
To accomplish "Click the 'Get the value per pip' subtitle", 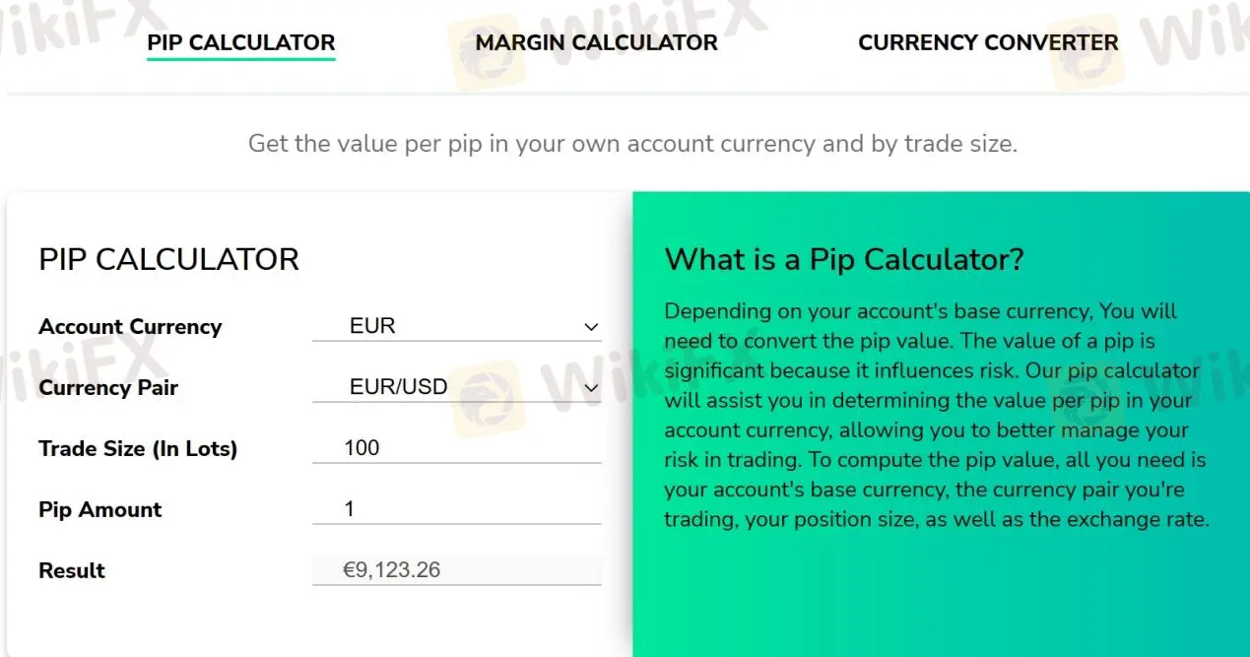I will coord(632,144).
